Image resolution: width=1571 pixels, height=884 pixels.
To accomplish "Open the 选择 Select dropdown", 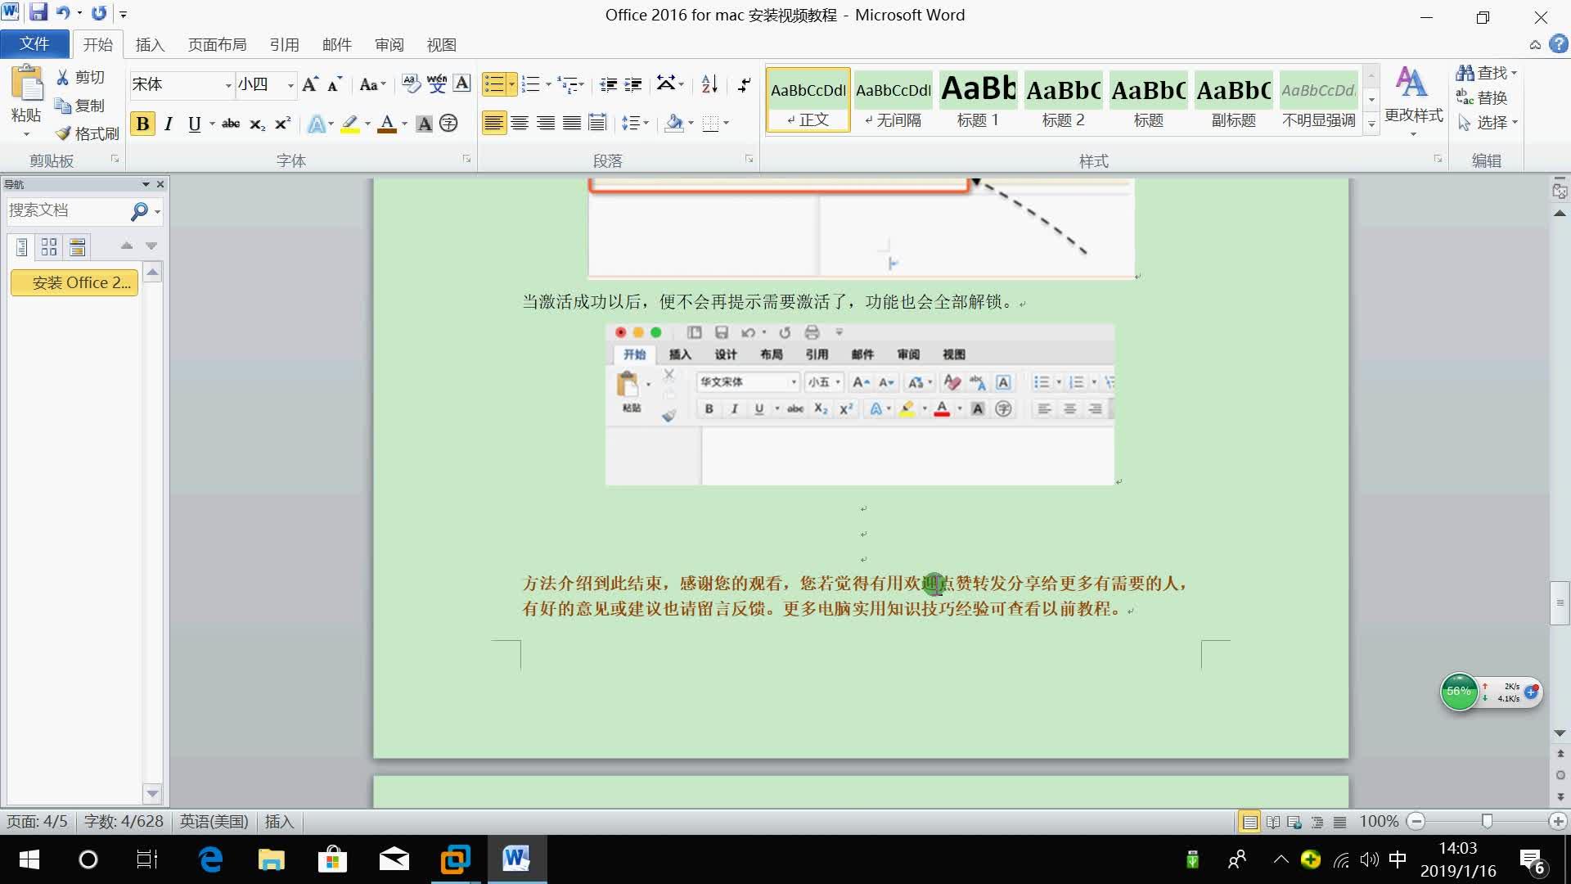I will [1488, 123].
